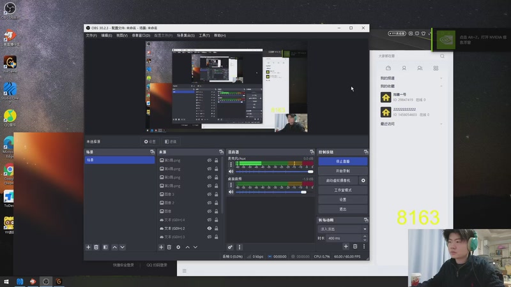The width and height of the screenshot is (511, 287).
Task: Collapse 我的频道 section in YY window
Action: coord(441,78)
